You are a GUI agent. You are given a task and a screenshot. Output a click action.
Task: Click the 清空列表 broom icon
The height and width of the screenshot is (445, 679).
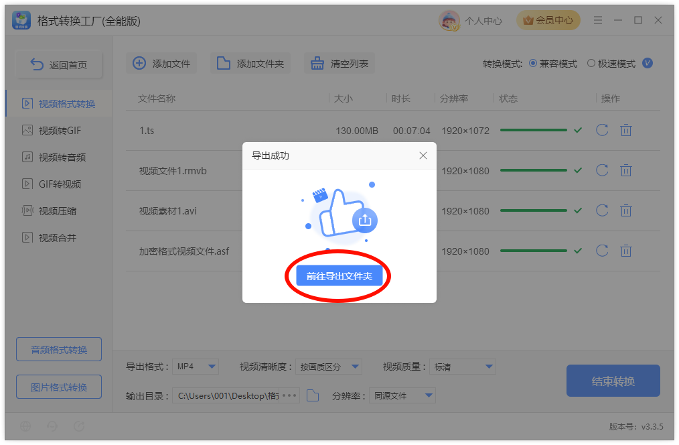(x=317, y=63)
